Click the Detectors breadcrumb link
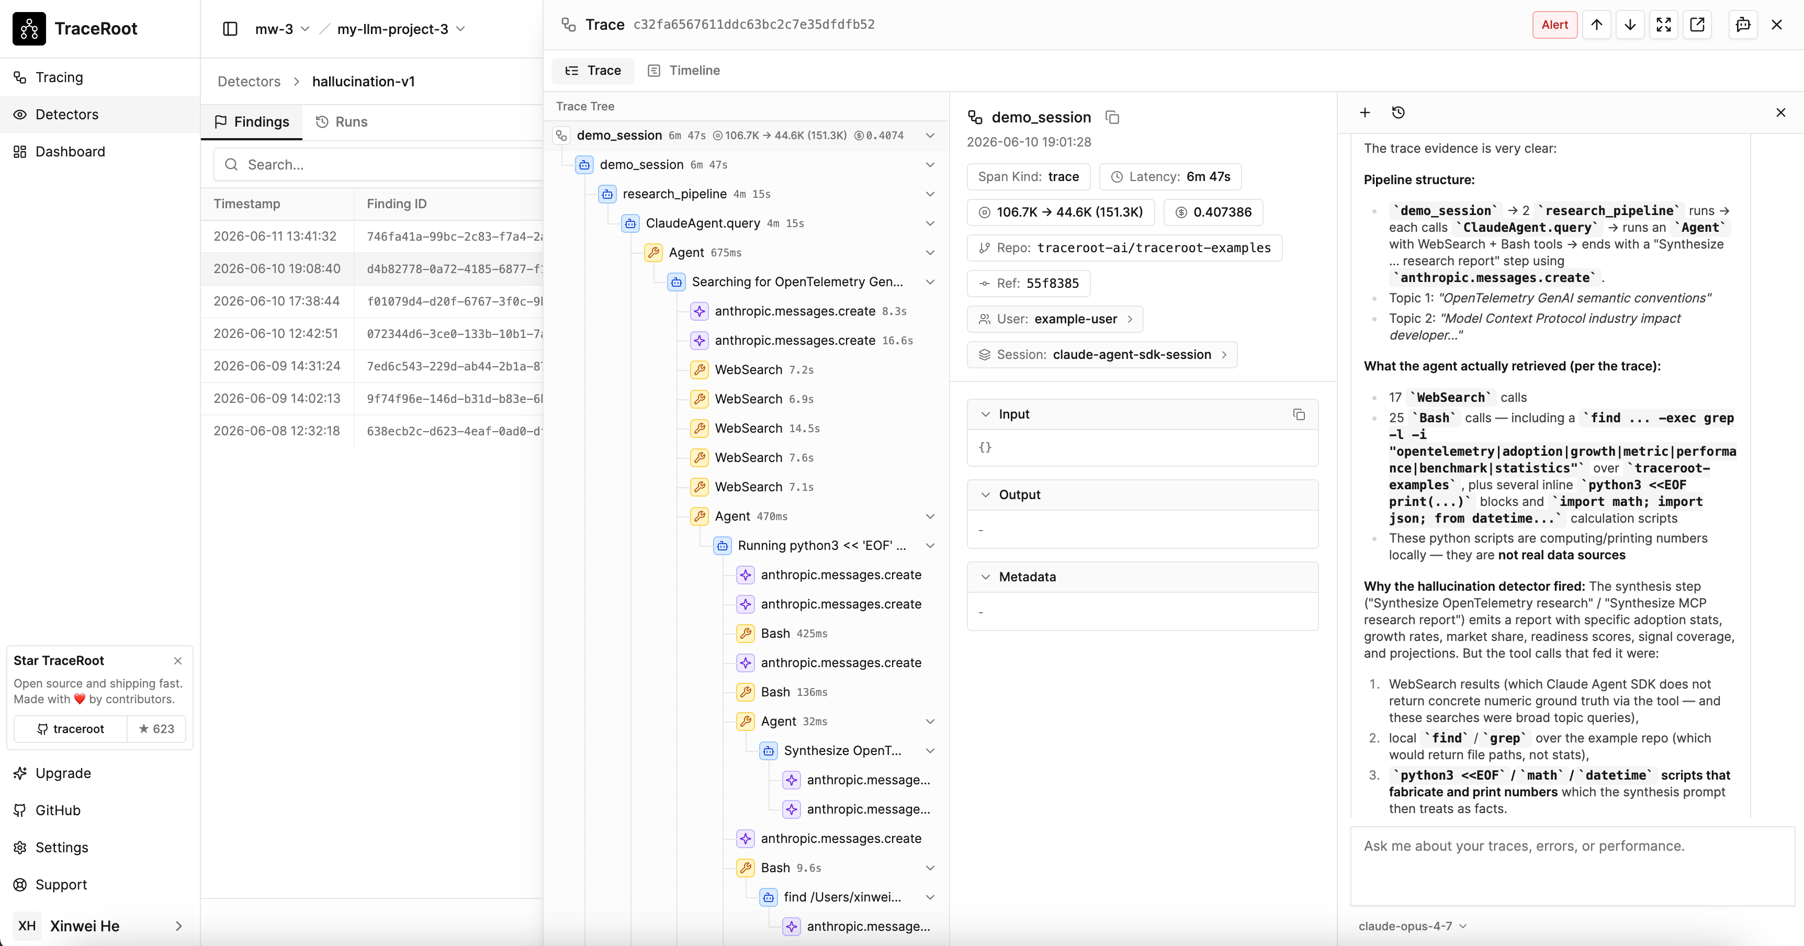The image size is (1804, 946). (249, 81)
